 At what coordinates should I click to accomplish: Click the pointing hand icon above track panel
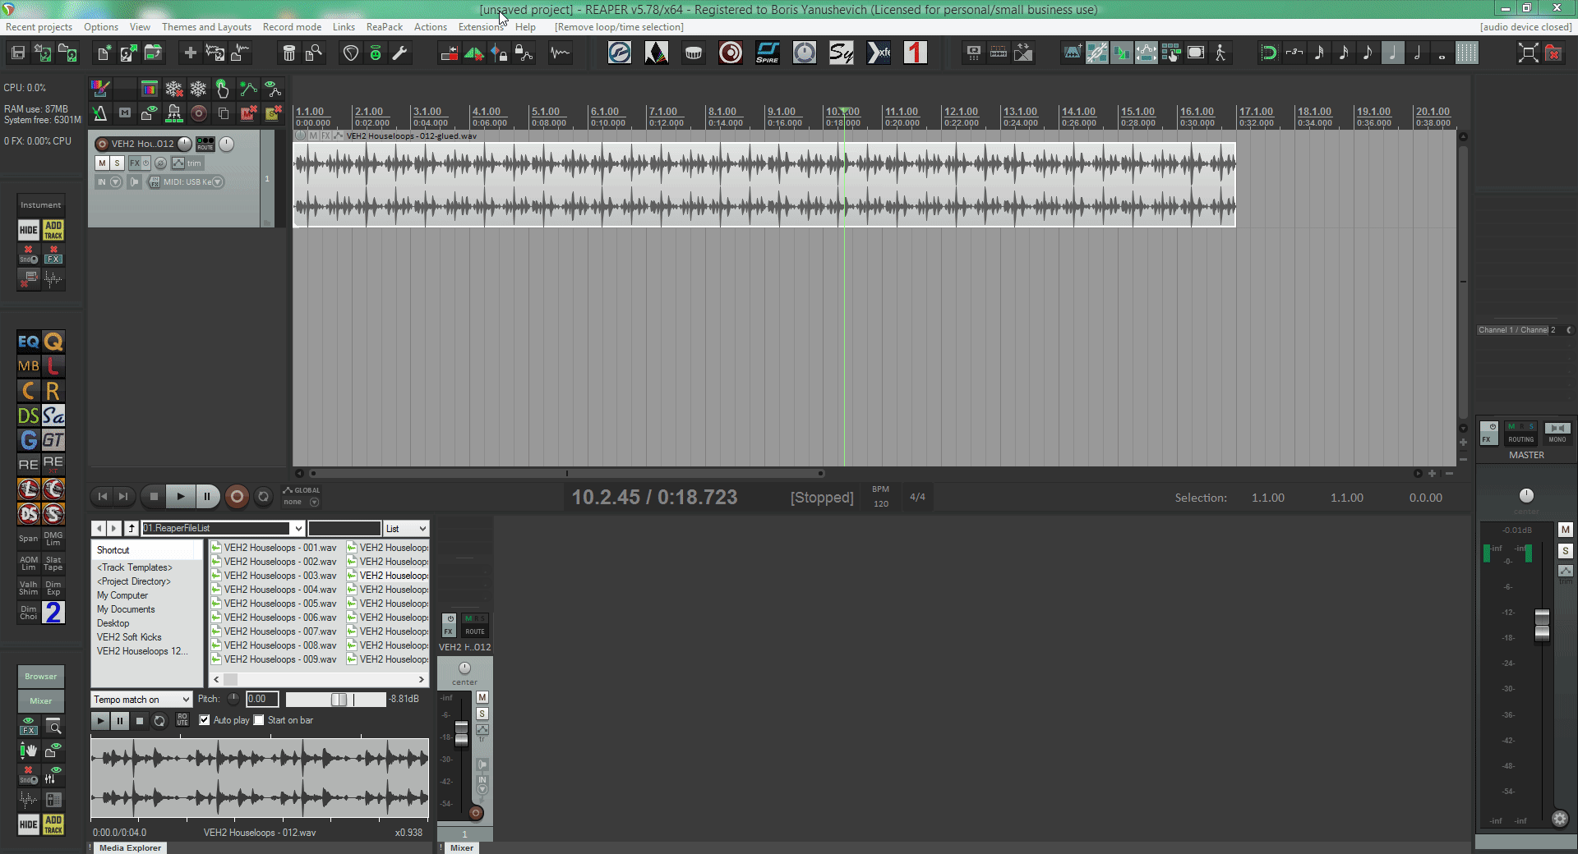223,89
